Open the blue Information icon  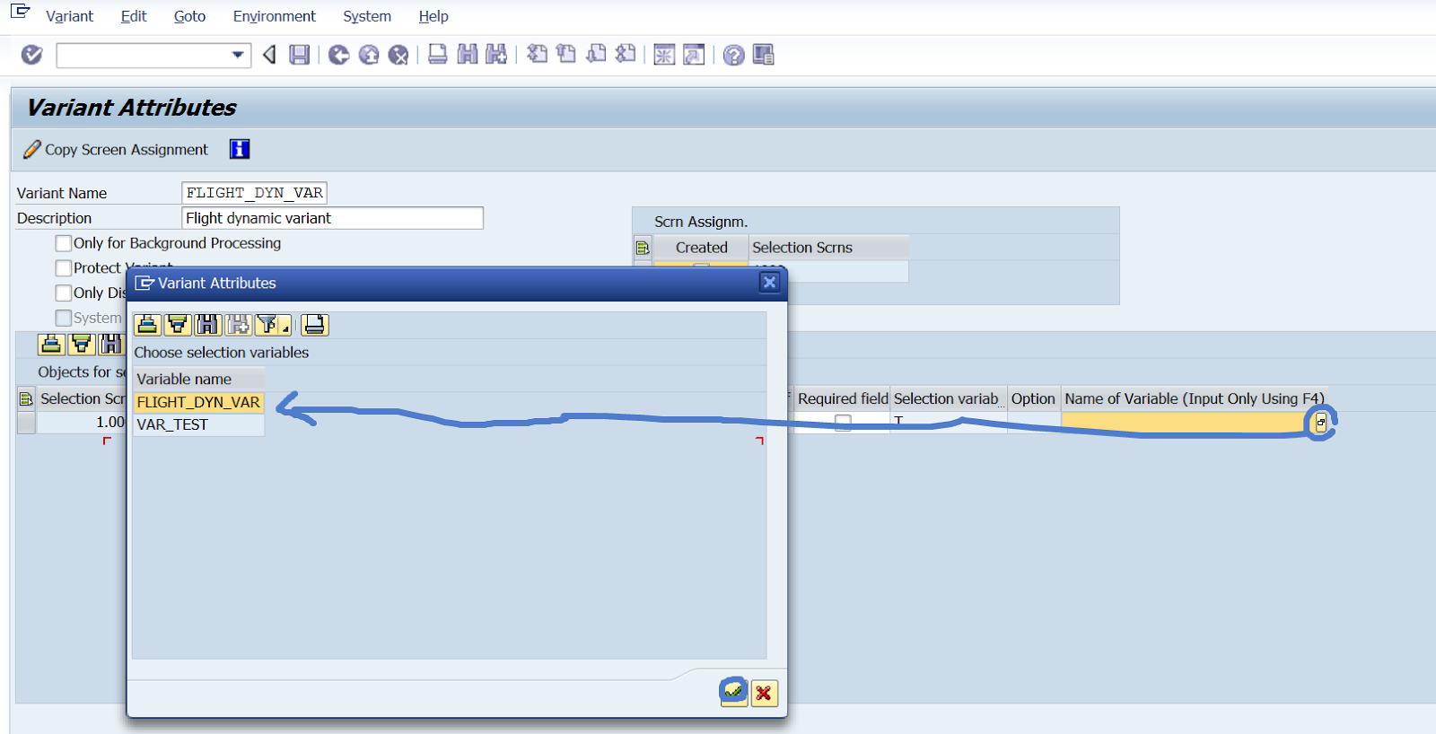[x=240, y=149]
